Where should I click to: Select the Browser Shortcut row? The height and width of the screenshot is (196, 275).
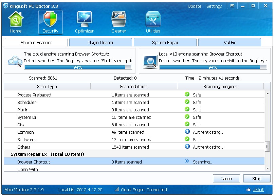click(134, 161)
